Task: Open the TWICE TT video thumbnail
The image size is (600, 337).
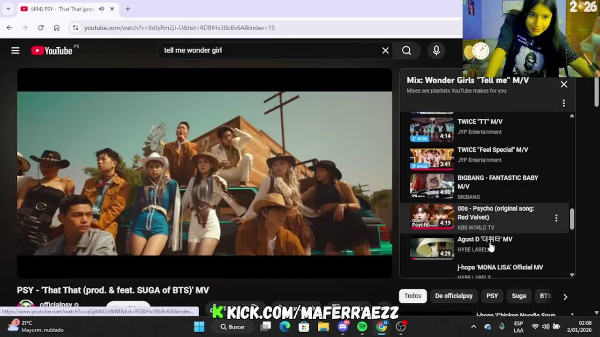Action: pos(432,129)
